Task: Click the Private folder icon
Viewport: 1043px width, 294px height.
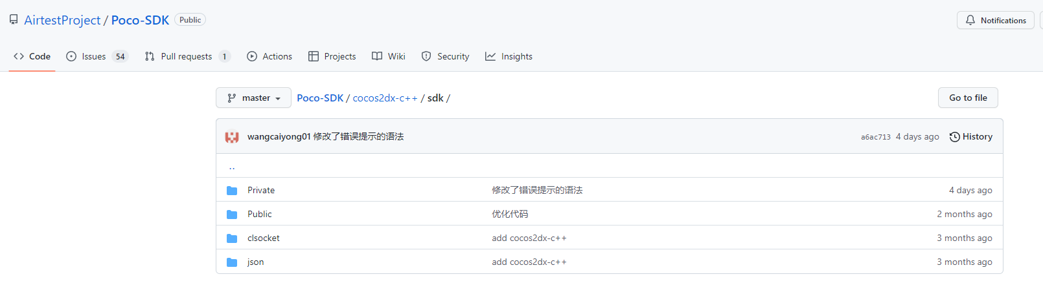Action: click(232, 191)
